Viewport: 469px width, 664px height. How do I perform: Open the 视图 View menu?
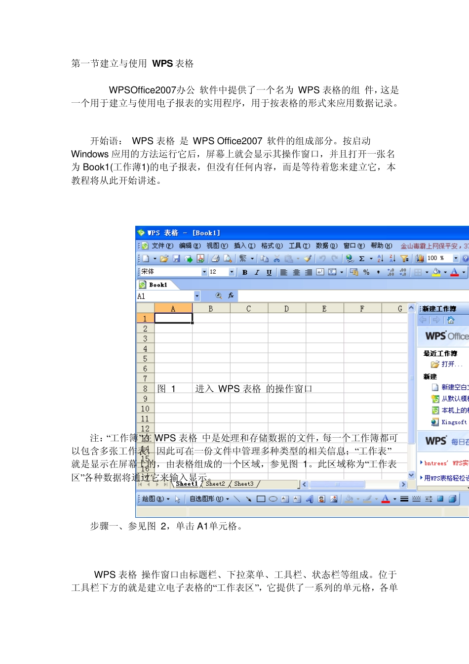pos(217,246)
